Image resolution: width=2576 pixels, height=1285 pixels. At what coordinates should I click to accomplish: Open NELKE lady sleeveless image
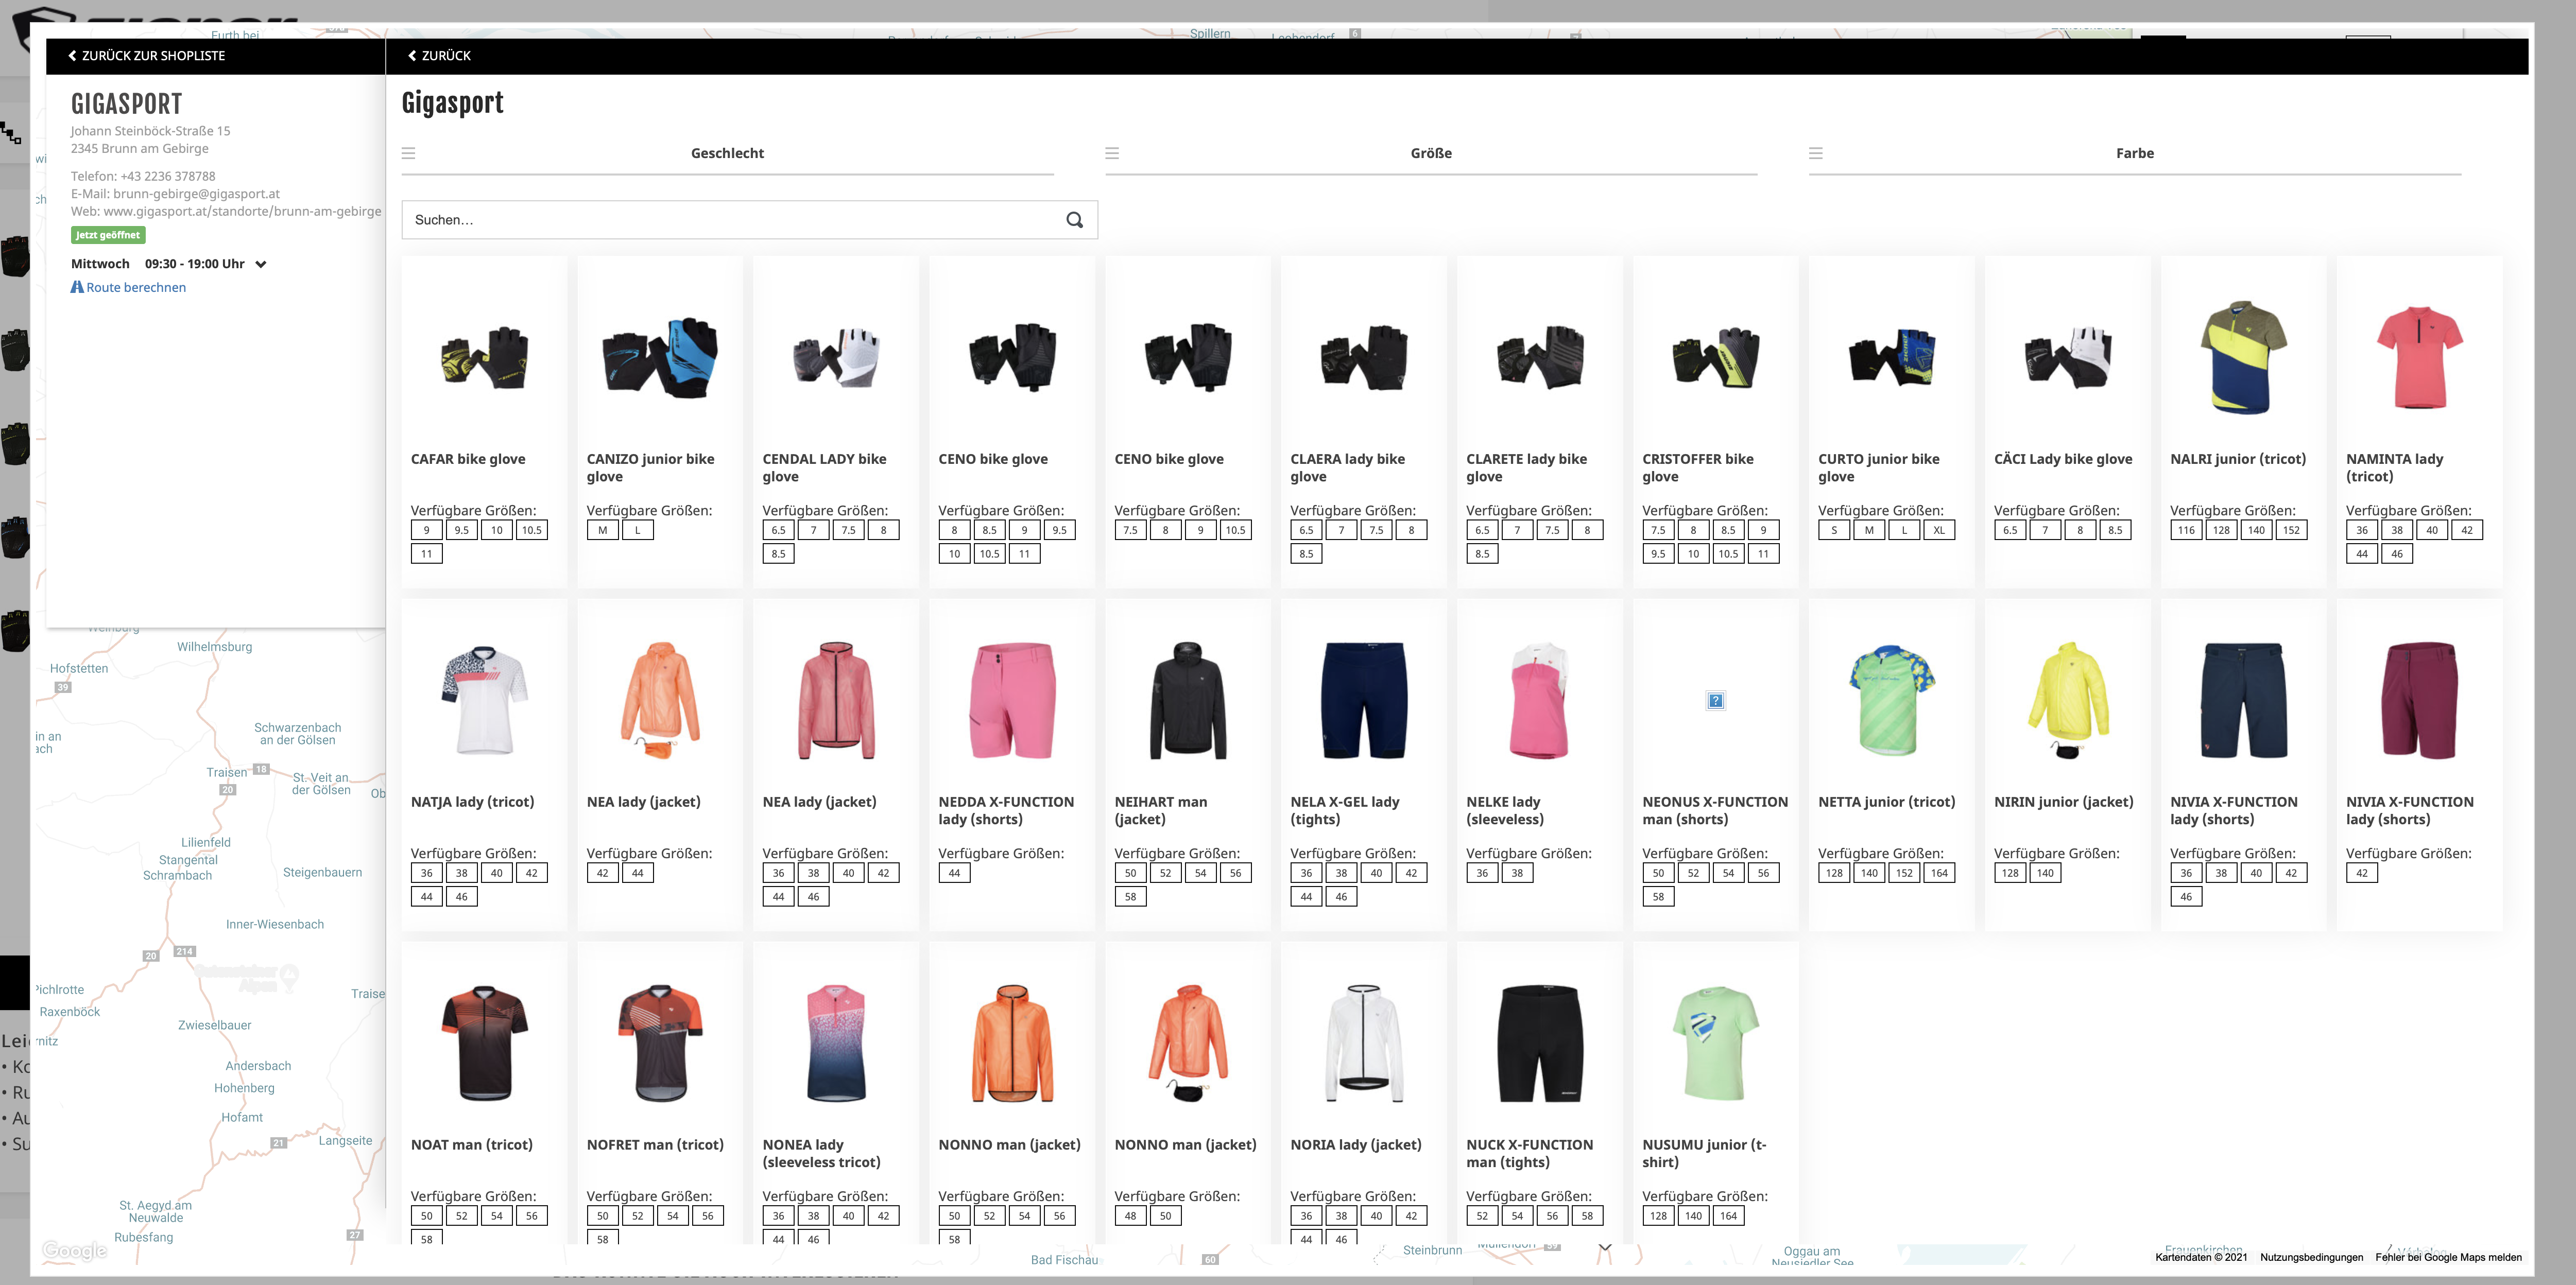(x=1540, y=700)
